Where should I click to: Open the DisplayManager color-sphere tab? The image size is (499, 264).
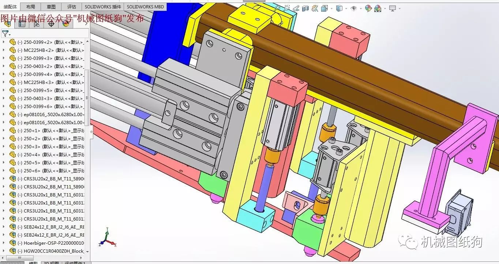tap(66, 24)
